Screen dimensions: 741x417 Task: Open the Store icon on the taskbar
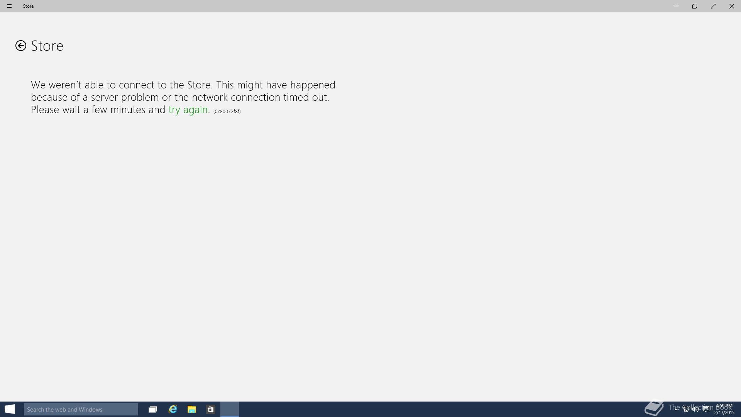[210, 409]
